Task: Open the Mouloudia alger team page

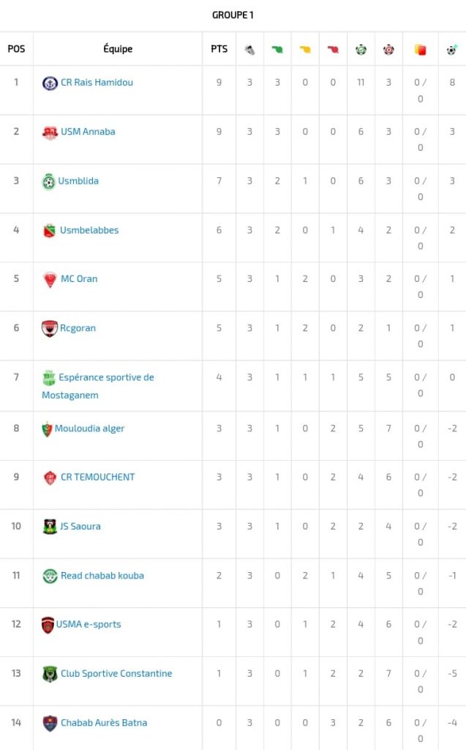Action: tap(89, 428)
